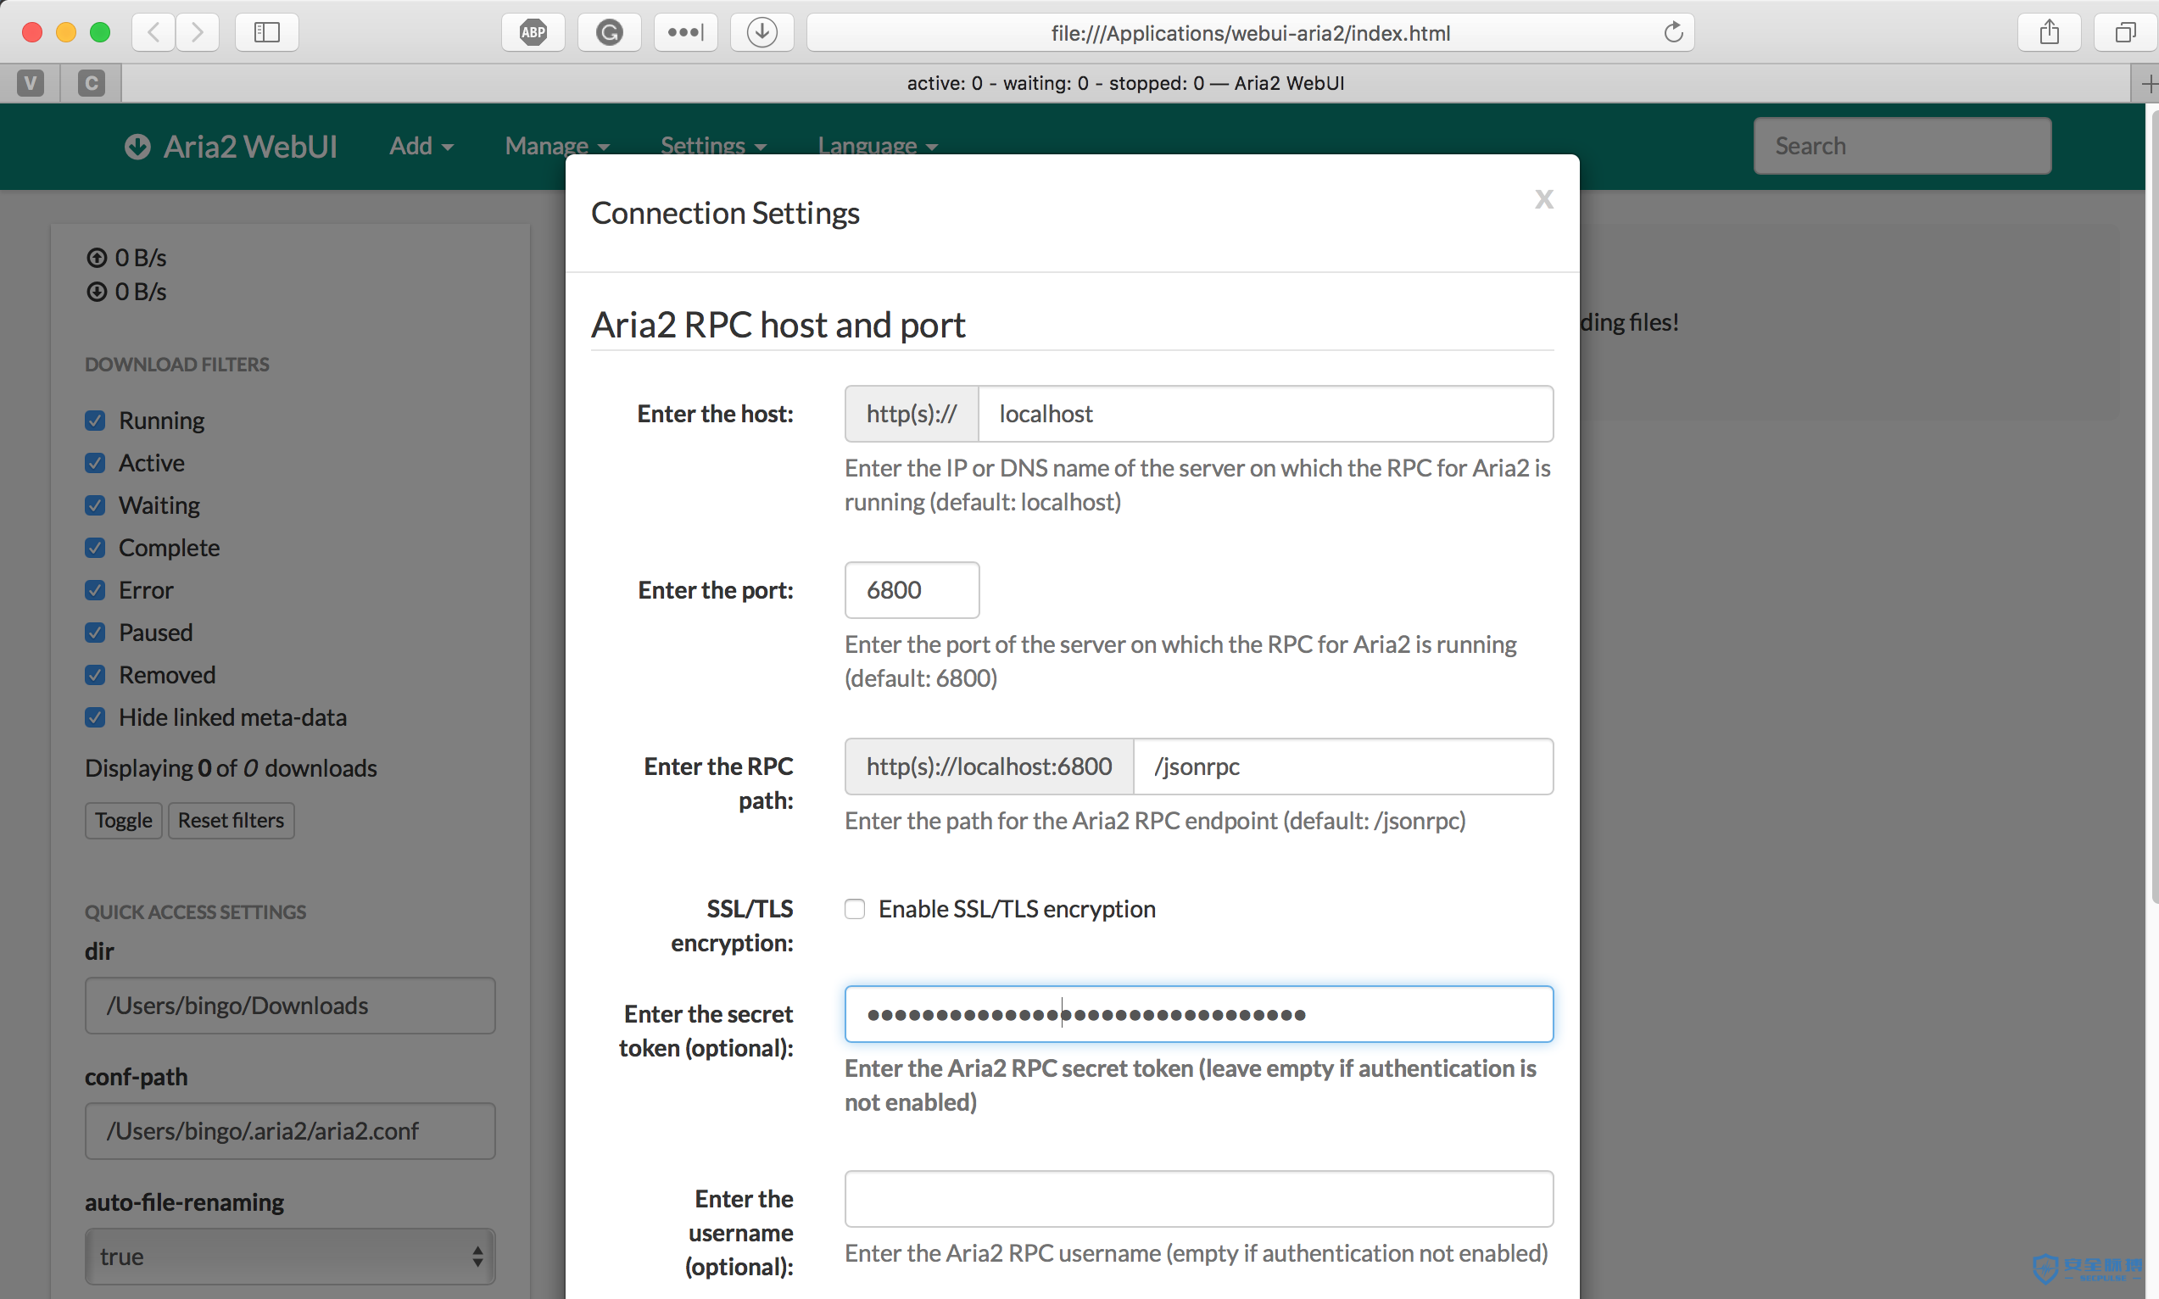
Task: Click the Toggle filters button
Action: pyautogui.click(x=124, y=820)
